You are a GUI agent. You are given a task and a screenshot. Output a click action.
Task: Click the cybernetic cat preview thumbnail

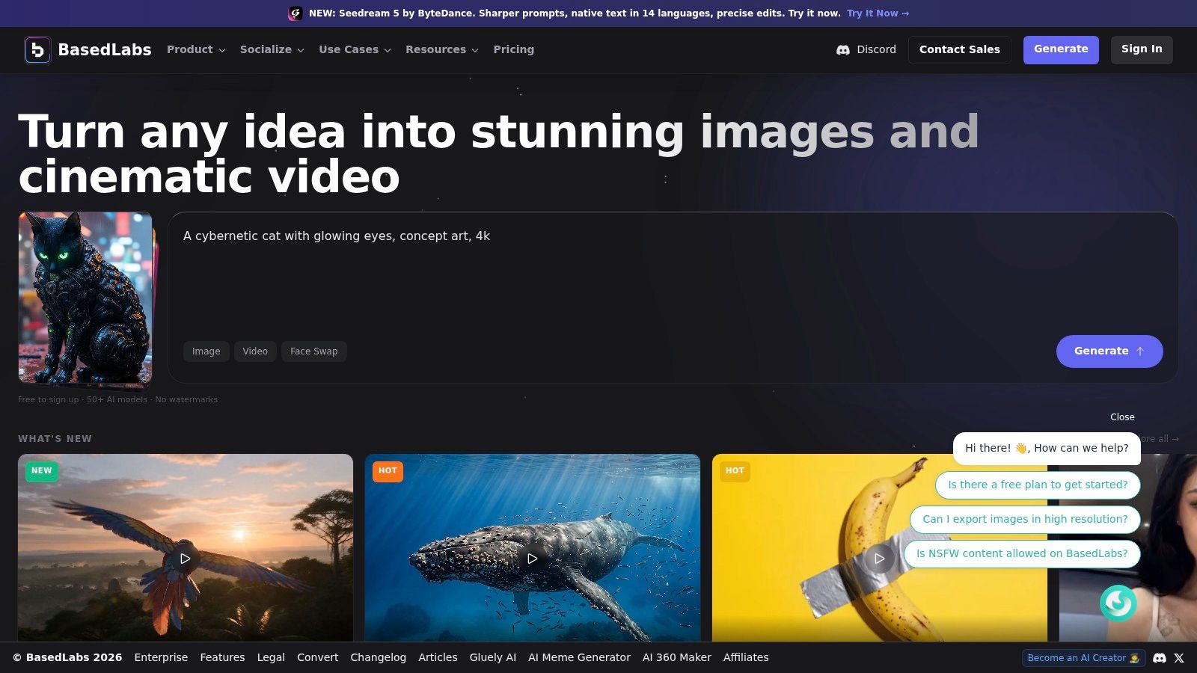point(85,298)
